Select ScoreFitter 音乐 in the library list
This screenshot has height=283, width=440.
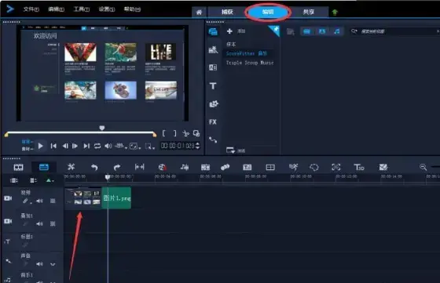(x=247, y=53)
